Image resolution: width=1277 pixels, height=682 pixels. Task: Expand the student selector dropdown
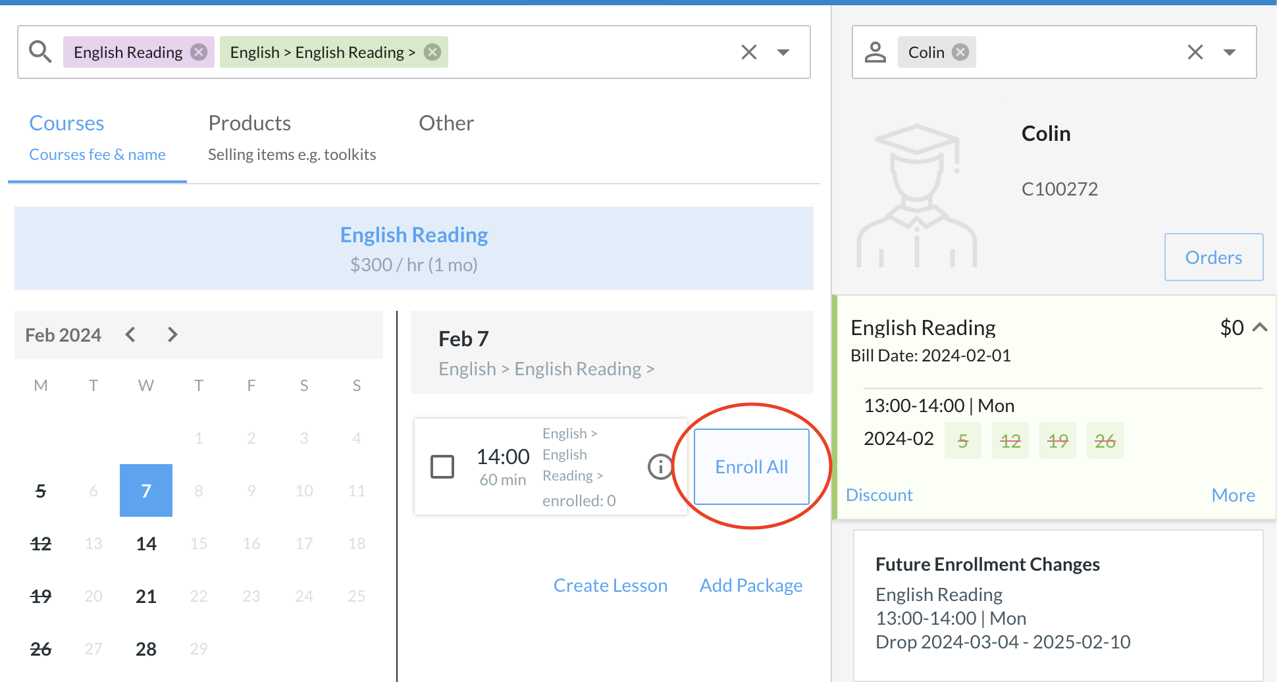click(1230, 52)
